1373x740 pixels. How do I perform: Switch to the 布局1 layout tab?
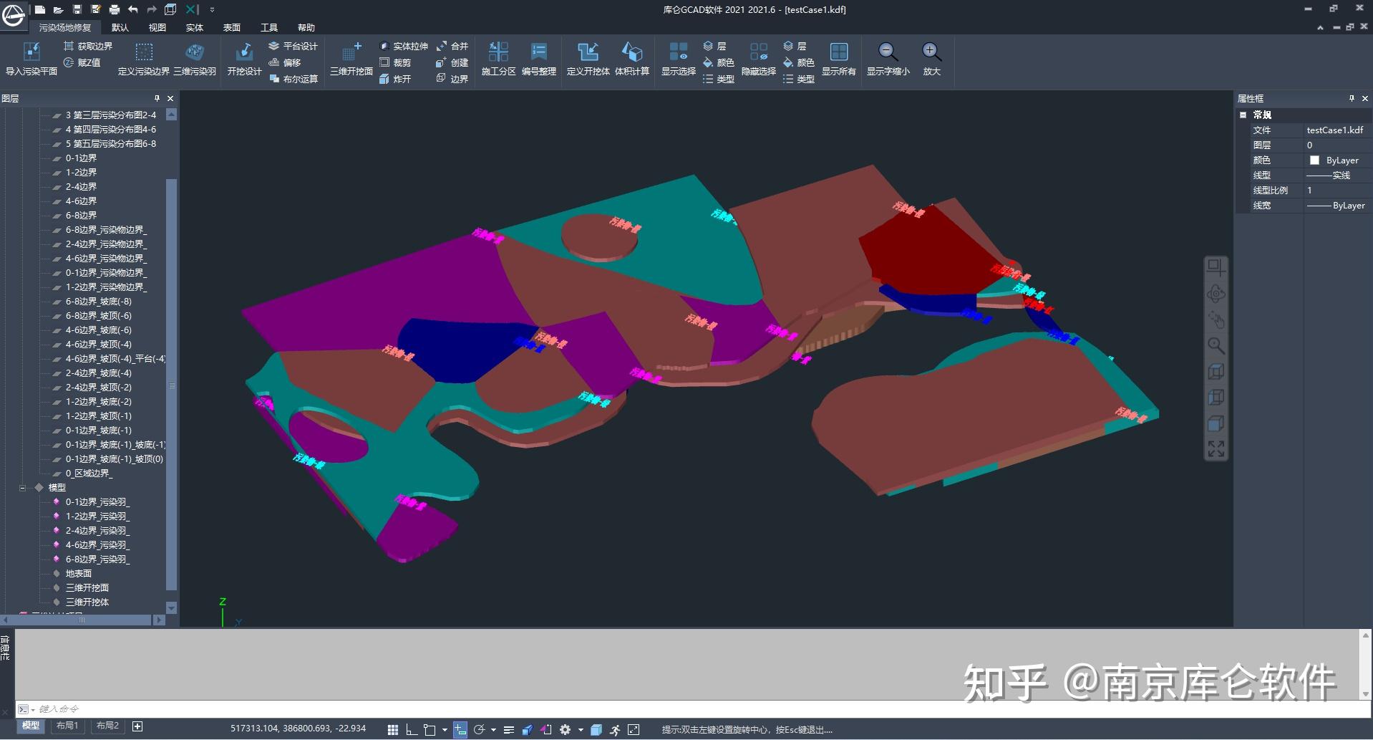(67, 726)
